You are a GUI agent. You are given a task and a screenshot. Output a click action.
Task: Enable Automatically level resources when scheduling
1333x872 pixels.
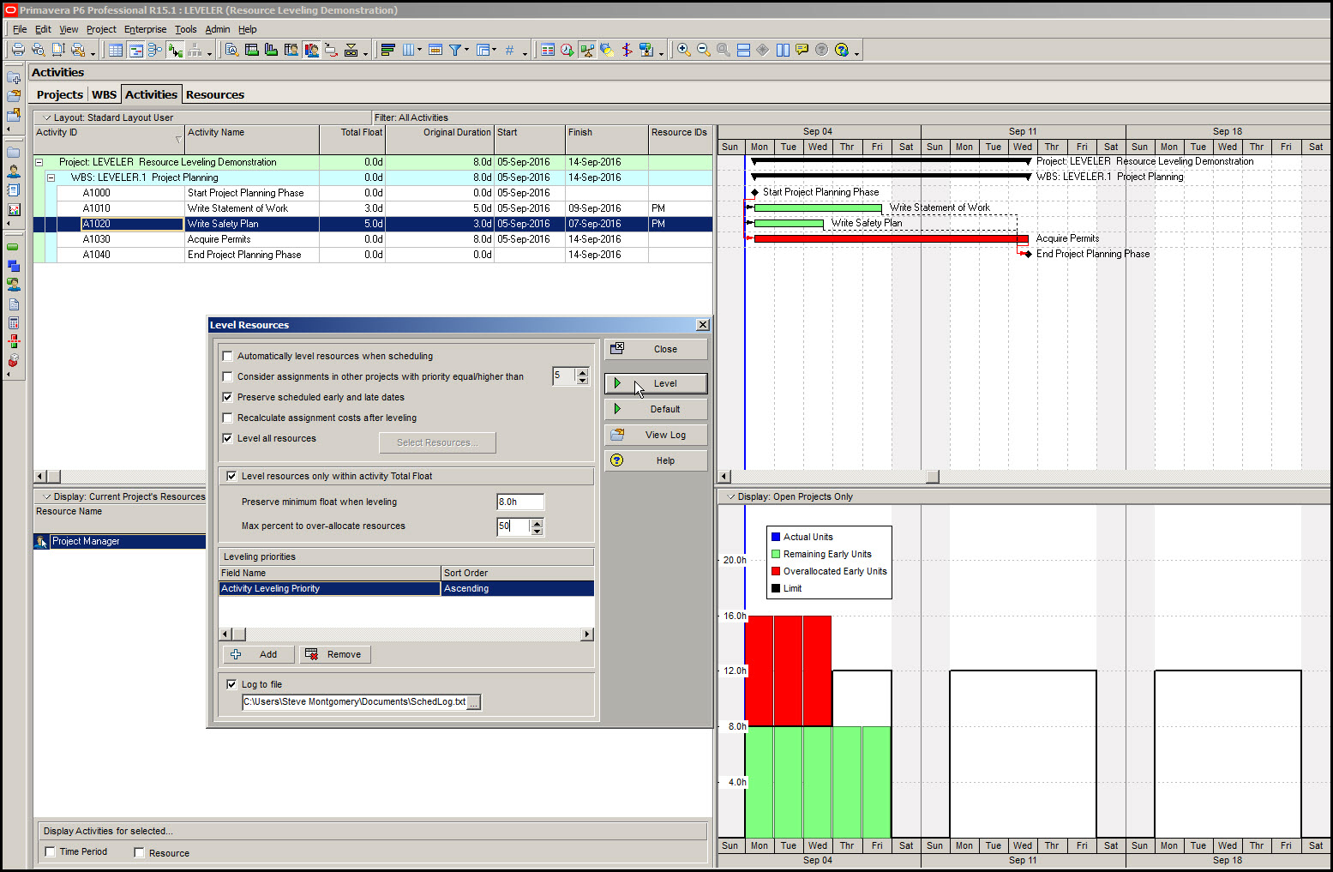227,355
